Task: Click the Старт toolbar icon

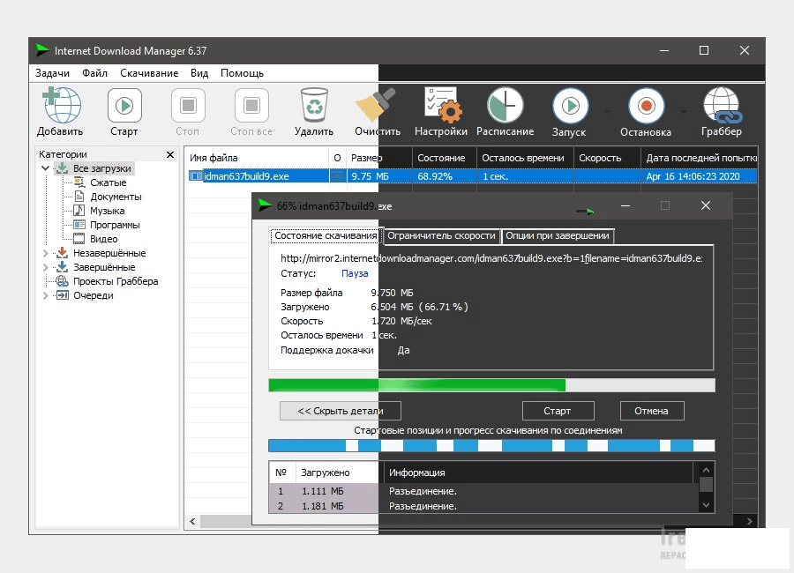Action: point(124,105)
